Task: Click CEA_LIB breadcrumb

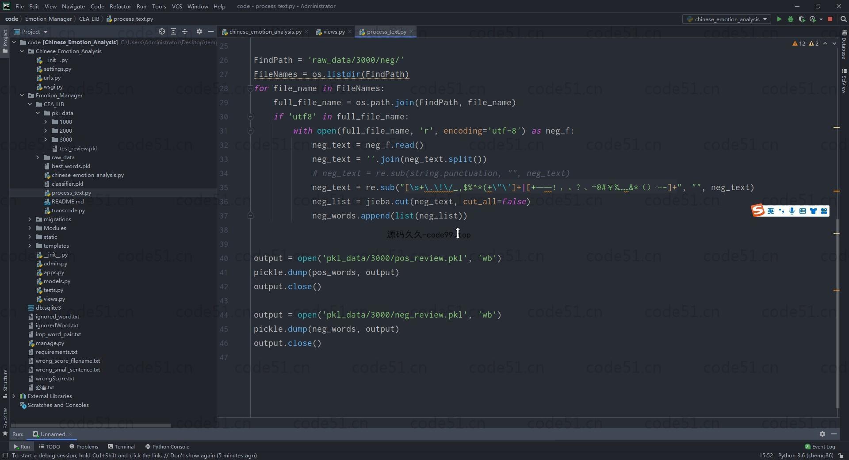Action: click(89, 19)
